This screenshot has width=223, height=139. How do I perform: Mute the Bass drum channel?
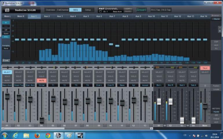7,81
